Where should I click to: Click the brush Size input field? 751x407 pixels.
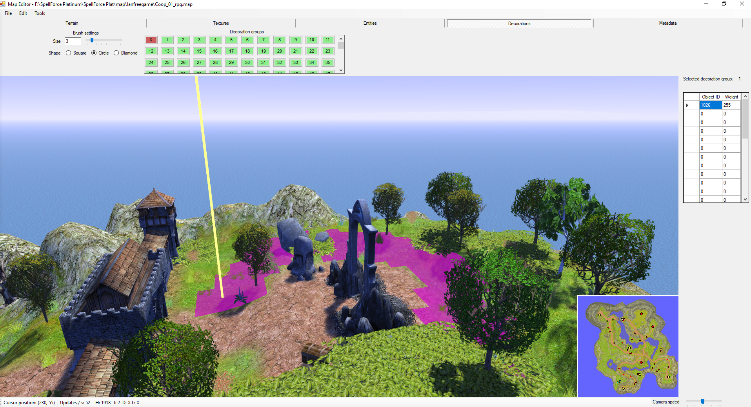tap(73, 41)
